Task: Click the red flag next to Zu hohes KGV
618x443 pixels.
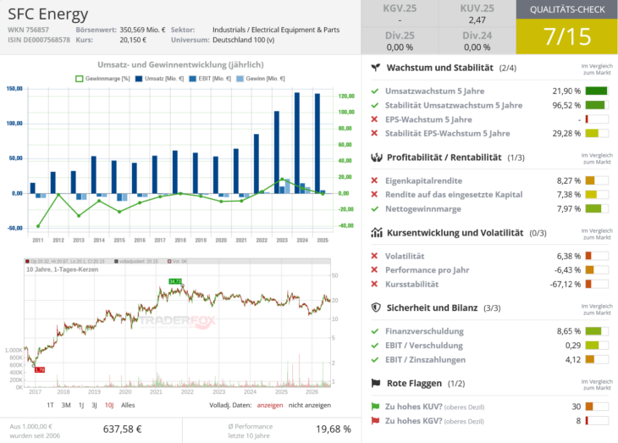Action: point(375,421)
